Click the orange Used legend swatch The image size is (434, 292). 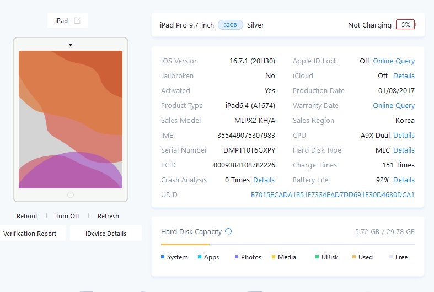click(x=353, y=257)
